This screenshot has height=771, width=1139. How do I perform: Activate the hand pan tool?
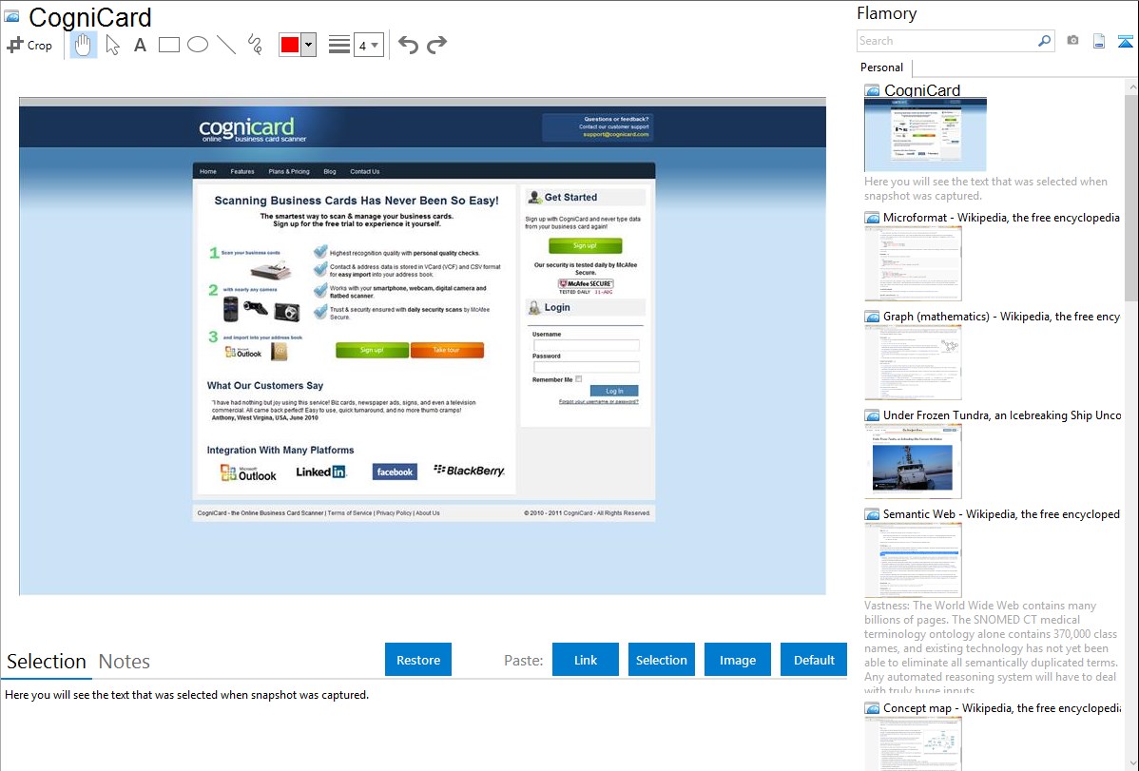pos(83,45)
